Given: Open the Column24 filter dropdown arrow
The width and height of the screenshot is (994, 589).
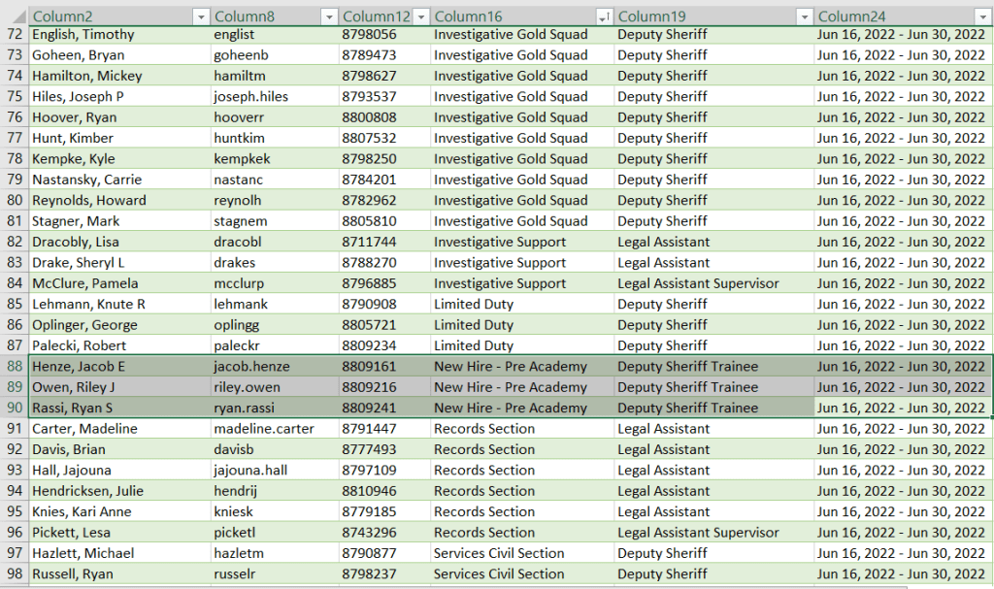Looking at the screenshot, I should [x=980, y=16].
